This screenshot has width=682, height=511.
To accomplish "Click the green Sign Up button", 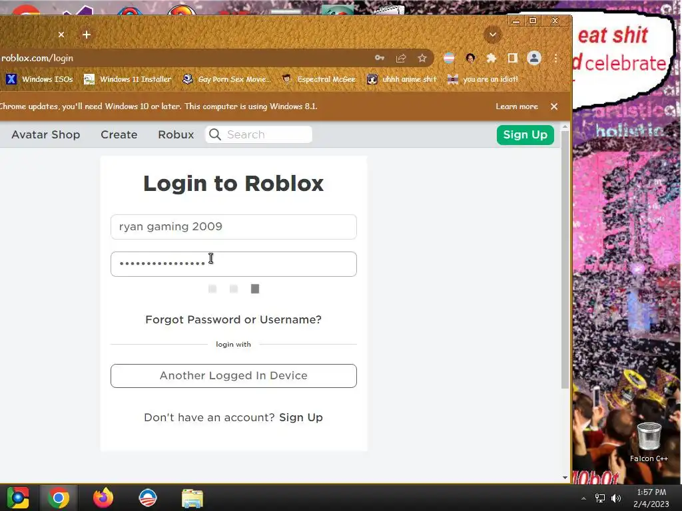I will (525, 134).
